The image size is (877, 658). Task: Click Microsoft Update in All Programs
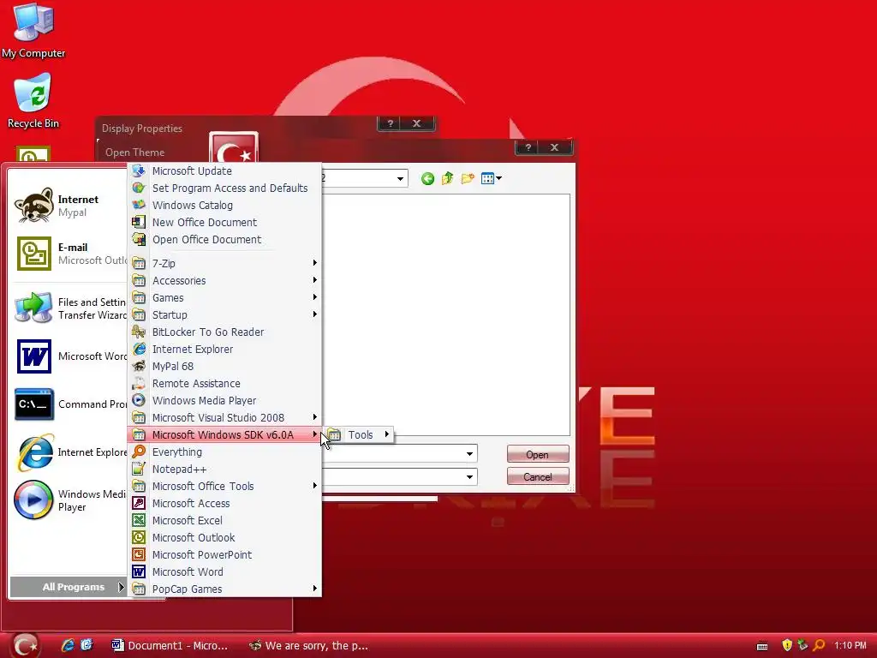(x=225, y=171)
